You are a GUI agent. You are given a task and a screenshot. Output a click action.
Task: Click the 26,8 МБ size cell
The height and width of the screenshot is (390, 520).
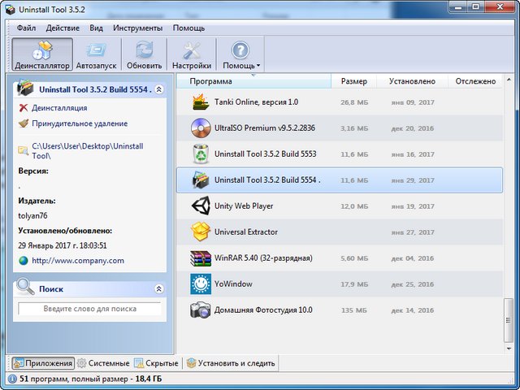tap(354, 102)
